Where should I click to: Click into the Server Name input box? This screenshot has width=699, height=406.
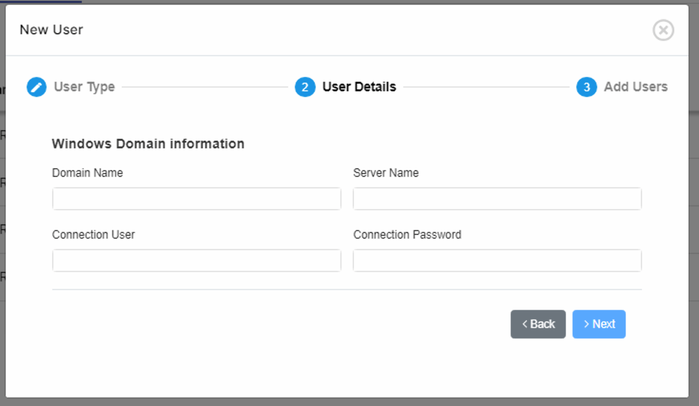pos(497,199)
